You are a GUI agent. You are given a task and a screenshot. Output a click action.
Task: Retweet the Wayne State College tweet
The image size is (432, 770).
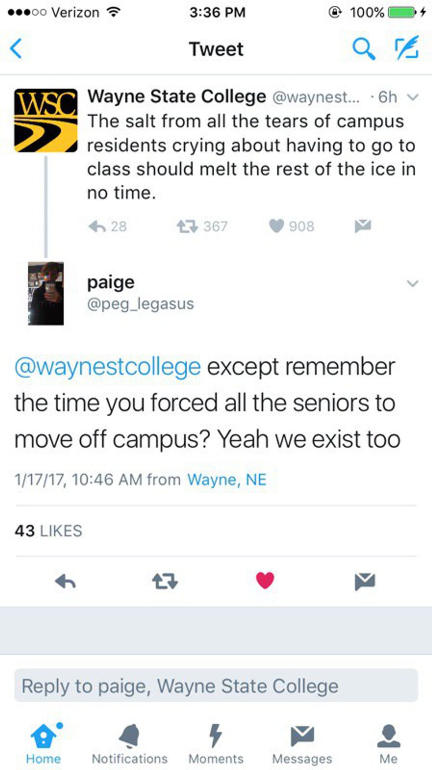pyautogui.click(x=187, y=226)
